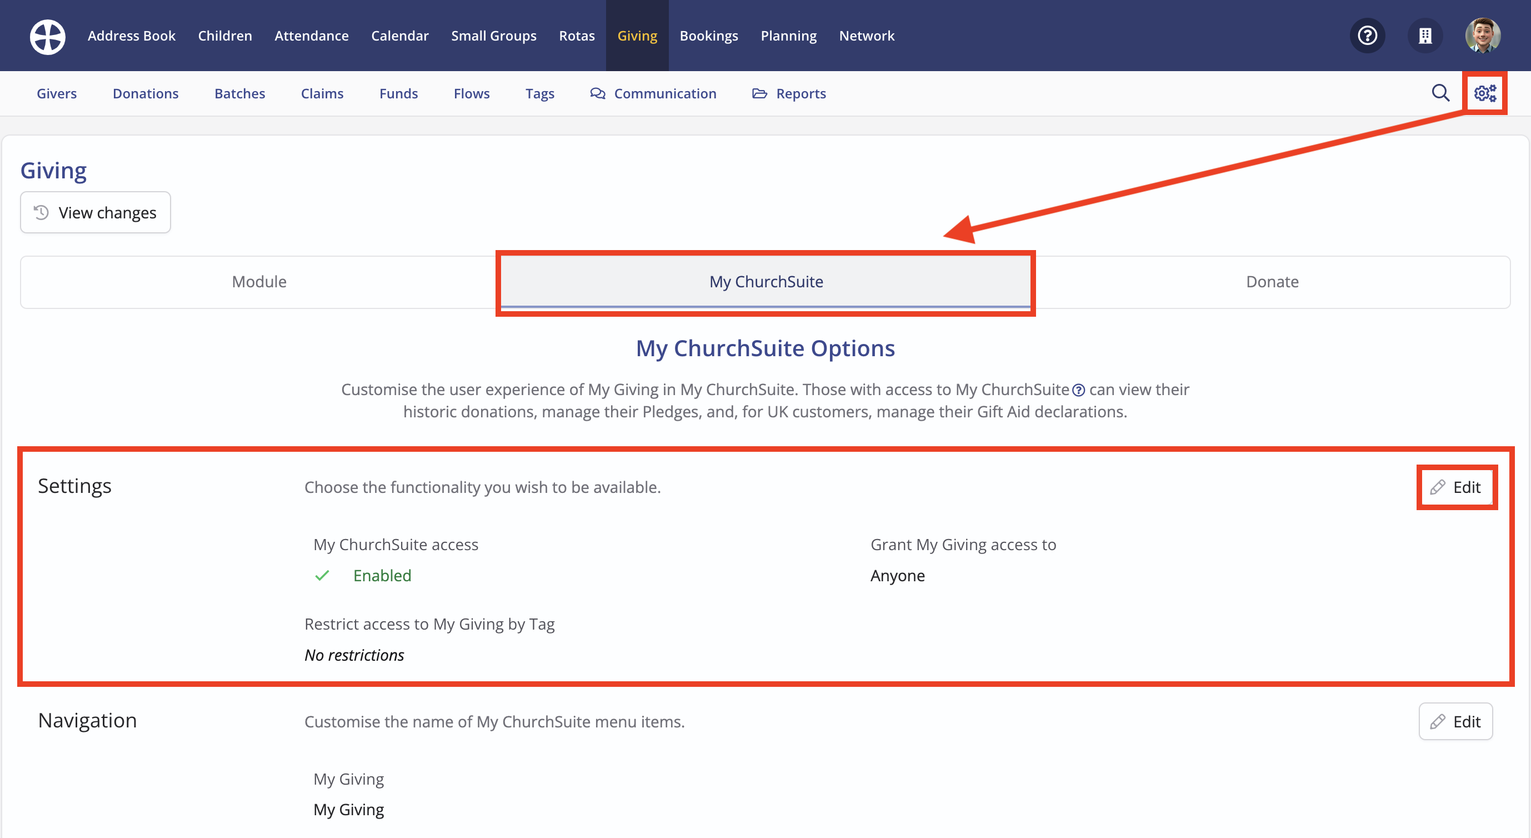This screenshot has height=838, width=1531.
Task: Open Small Groups module
Action: click(x=493, y=36)
